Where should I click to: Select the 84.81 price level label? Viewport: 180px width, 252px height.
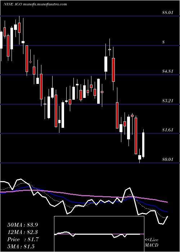(168, 71)
